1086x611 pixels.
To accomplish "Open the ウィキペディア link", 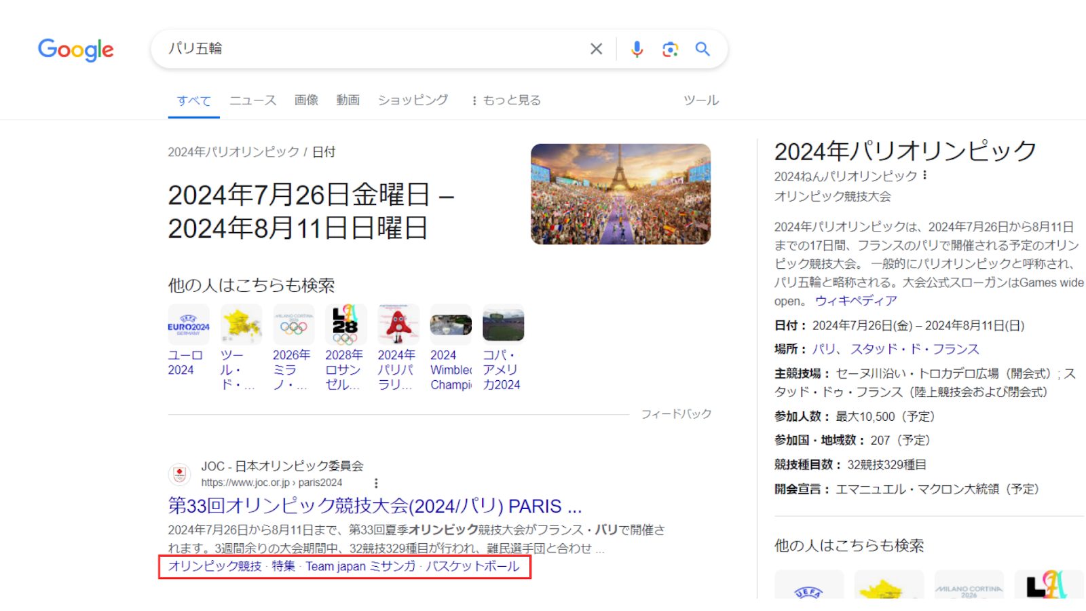I will click(x=856, y=301).
